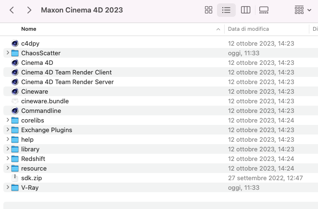Select the Cineware application icon

(x=15, y=91)
